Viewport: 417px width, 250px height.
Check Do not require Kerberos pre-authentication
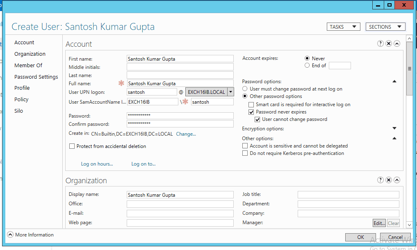pyautogui.click(x=245, y=153)
